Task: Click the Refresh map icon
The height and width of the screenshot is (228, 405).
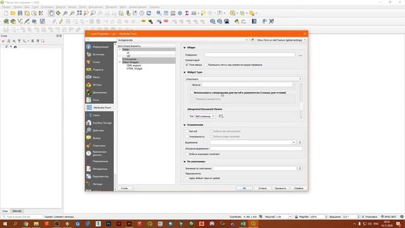Action: pyautogui.click(x=149, y=13)
